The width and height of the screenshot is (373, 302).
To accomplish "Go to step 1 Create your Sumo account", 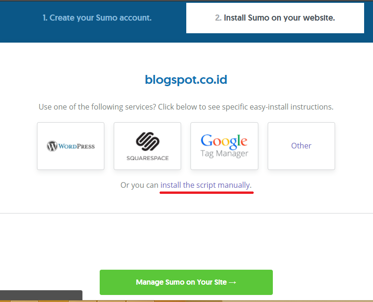I will 97,18.
